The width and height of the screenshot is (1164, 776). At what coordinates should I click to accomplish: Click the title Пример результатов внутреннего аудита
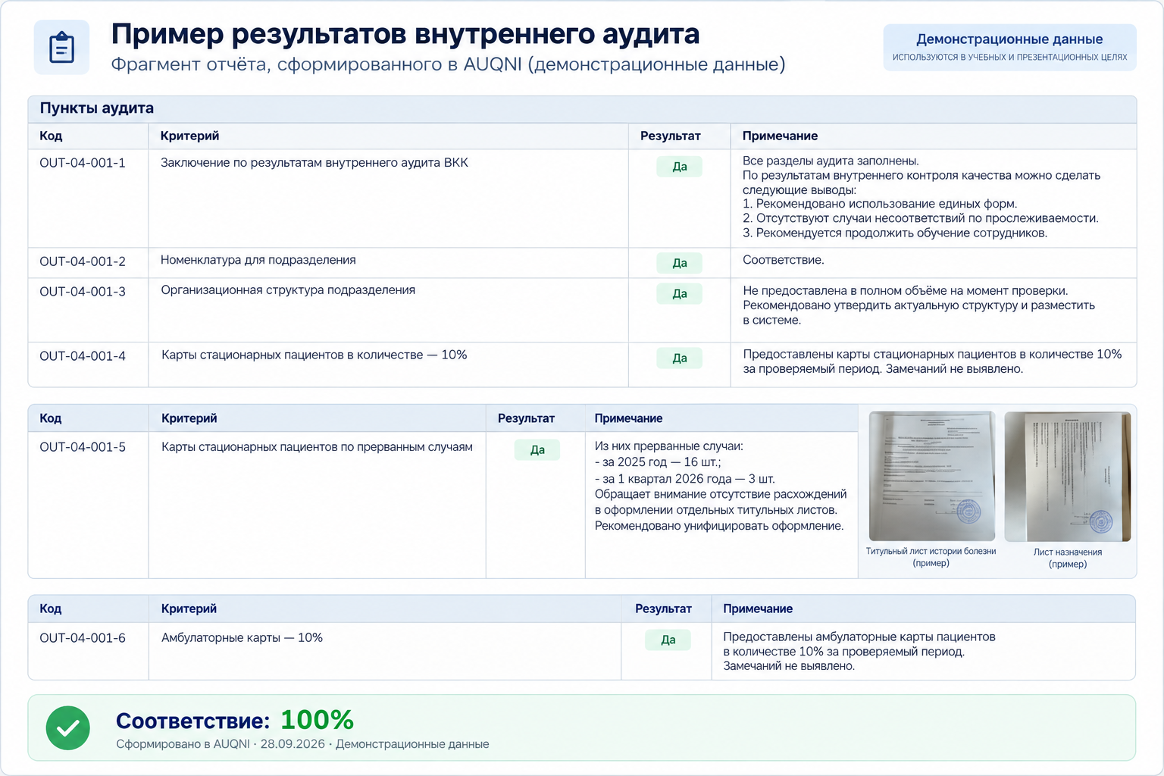405,34
